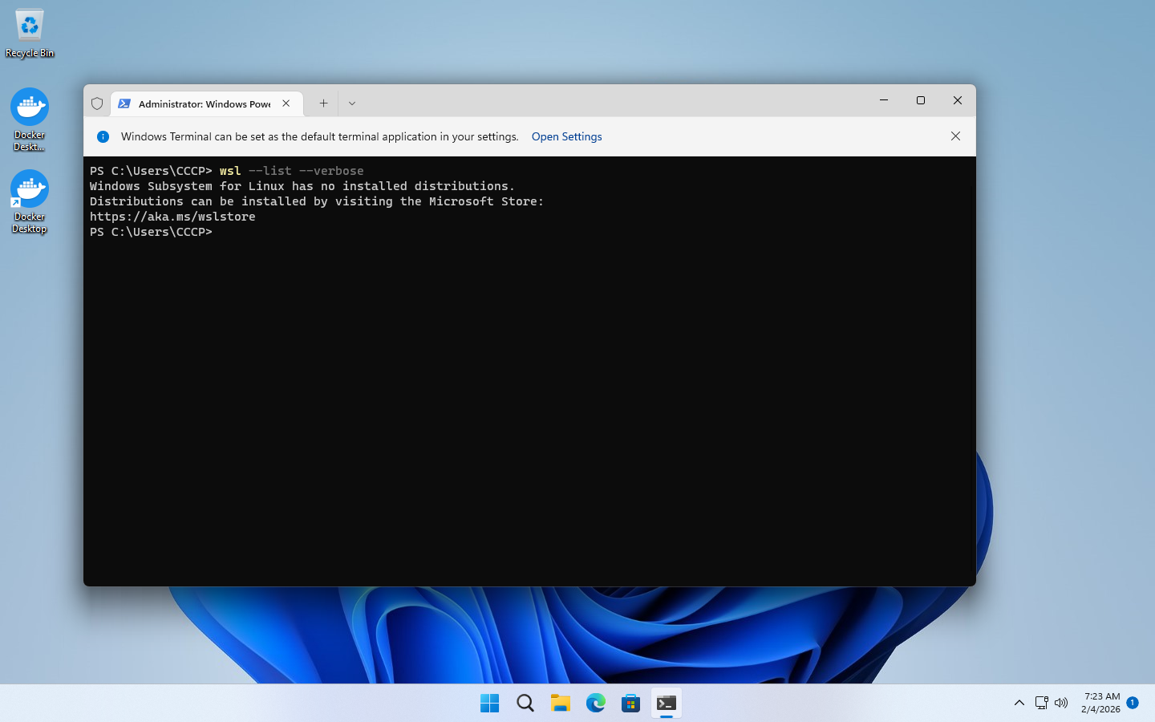Open the Windows Start menu
The width and height of the screenshot is (1155, 722).
[489, 704]
